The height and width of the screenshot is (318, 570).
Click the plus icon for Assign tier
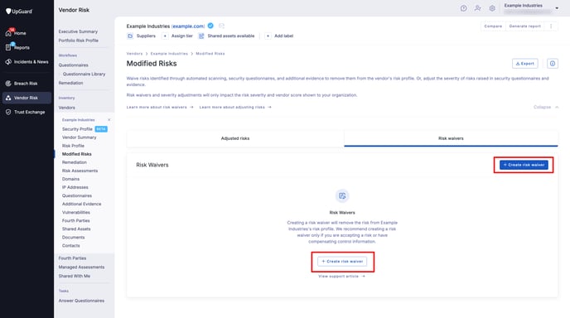[165, 36]
